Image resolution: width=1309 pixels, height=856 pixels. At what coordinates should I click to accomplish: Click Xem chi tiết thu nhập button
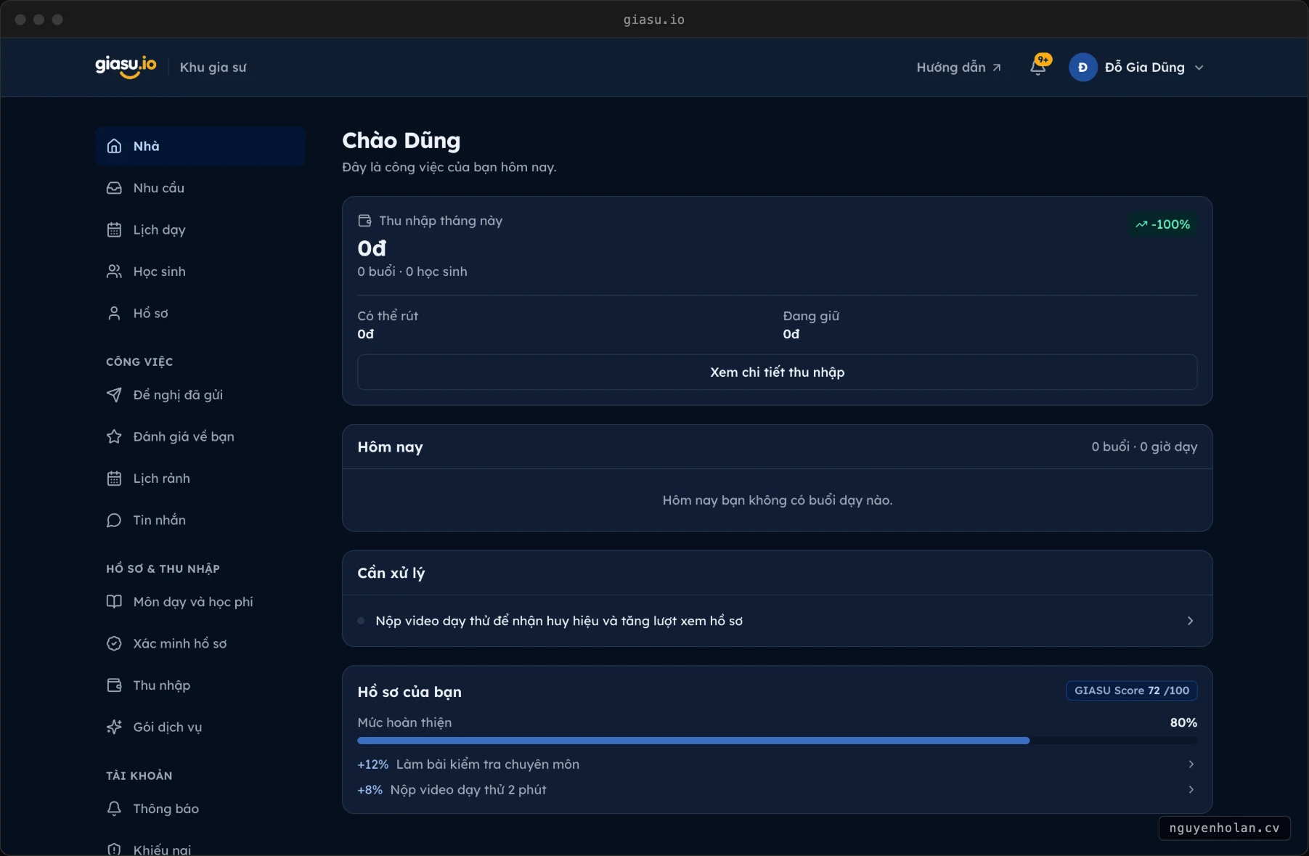(777, 372)
